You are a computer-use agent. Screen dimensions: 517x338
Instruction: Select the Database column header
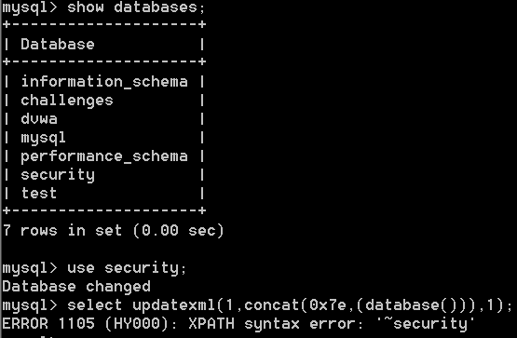[x=58, y=44]
